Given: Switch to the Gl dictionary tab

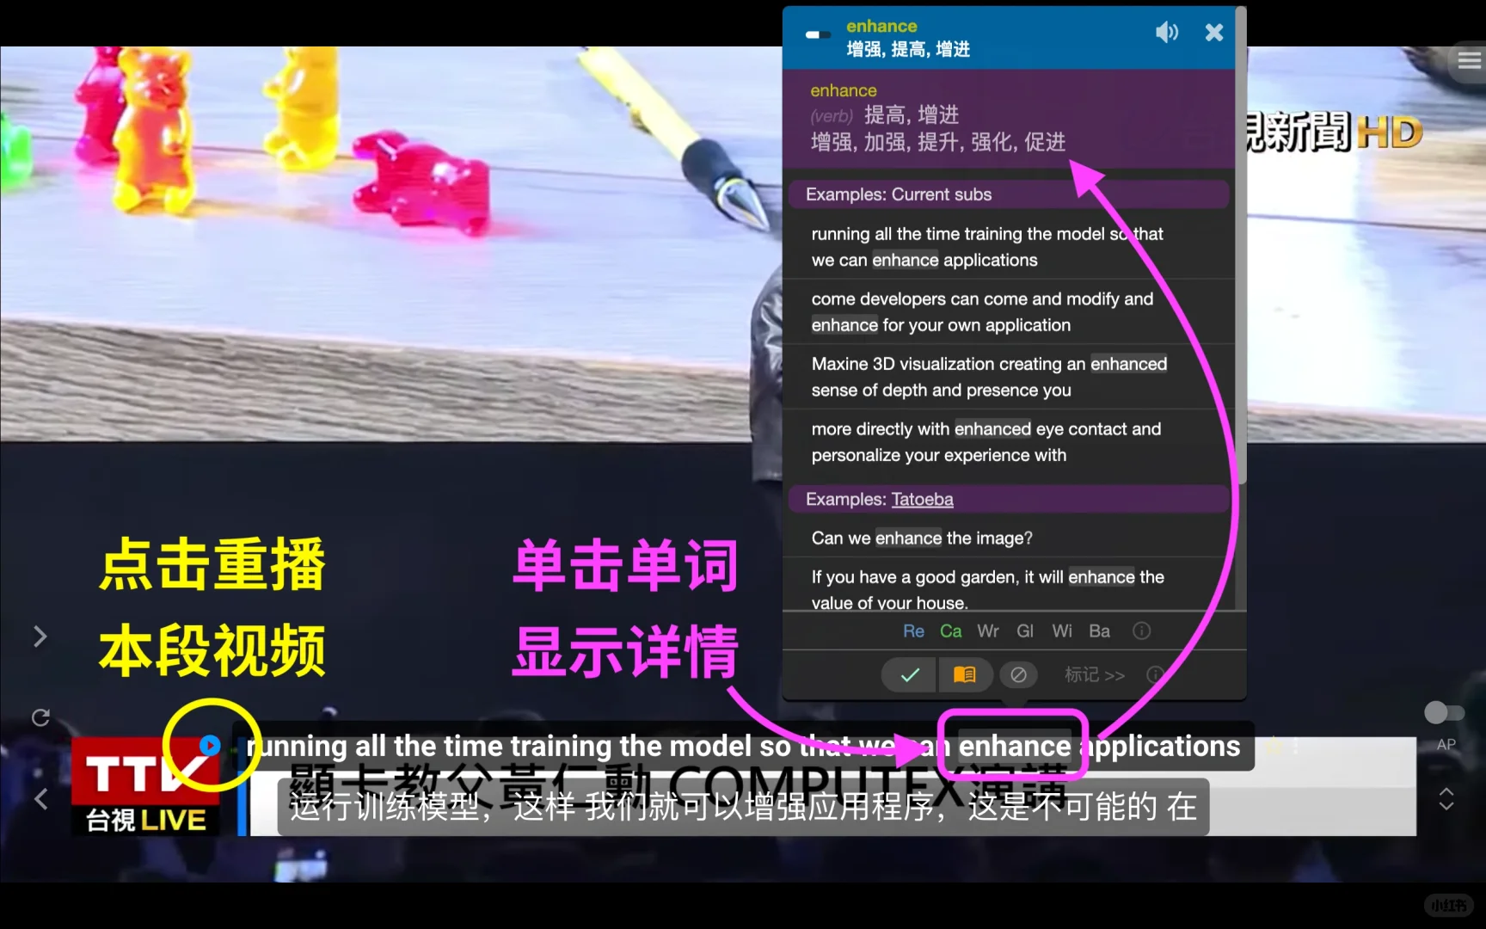Looking at the screenshot, I should pyautogui.click(x=1025, y=631).
